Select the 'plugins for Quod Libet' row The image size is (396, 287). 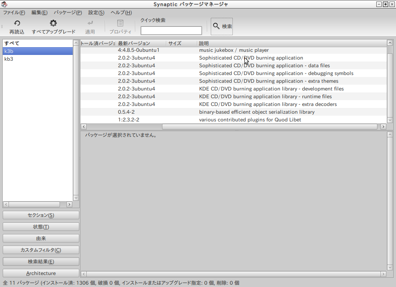(x=234, y=120)
